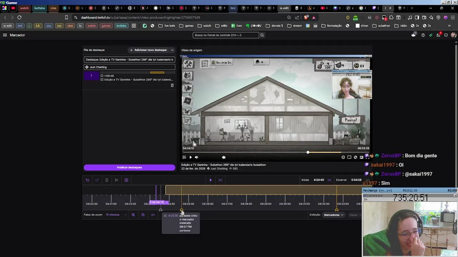Open 'edits' bookmarks folder
The image size is (458, 257).
(221, 26)
